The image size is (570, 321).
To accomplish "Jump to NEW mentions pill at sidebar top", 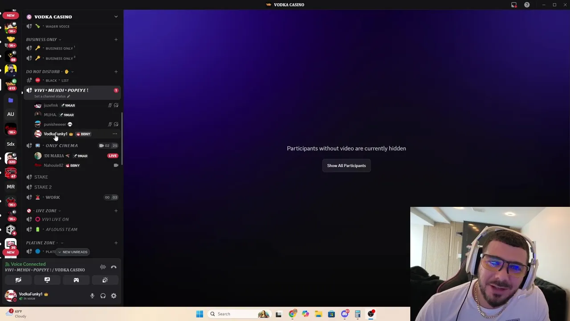I will pyautogui.click(x=11, y=15).
